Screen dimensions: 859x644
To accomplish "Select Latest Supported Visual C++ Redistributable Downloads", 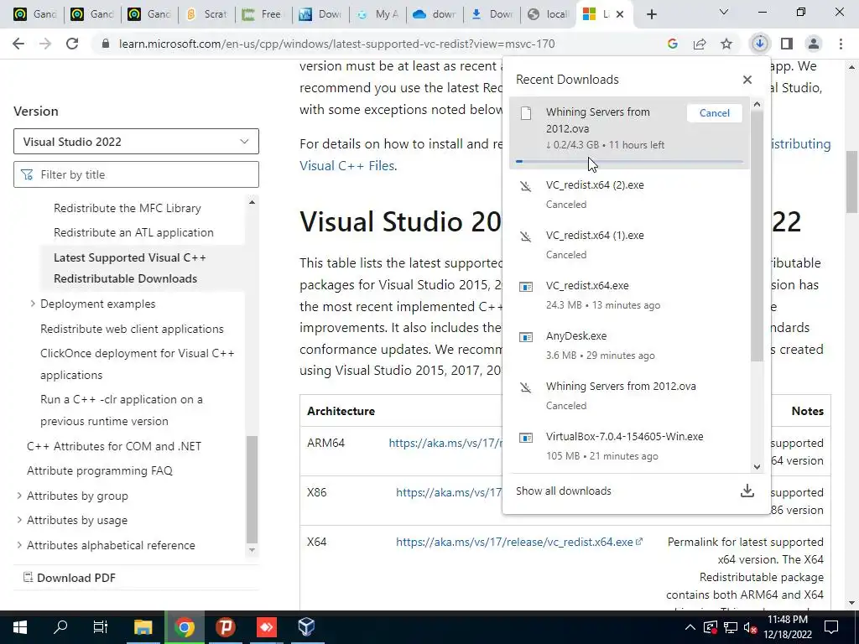I will pos(130,267).
